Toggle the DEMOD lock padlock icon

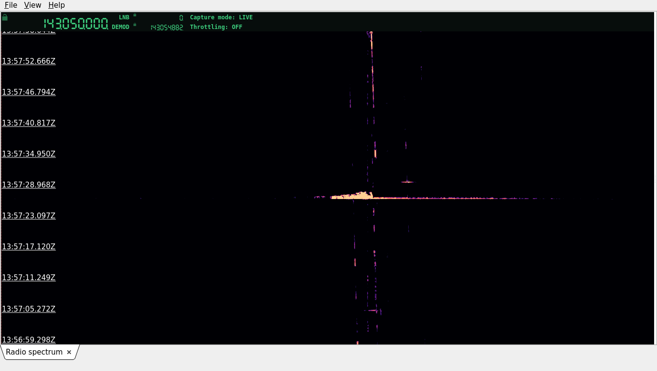coord(135,25)
